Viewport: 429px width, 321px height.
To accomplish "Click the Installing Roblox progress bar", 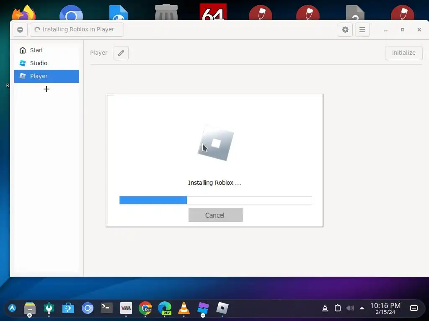I will coord(216,200).
